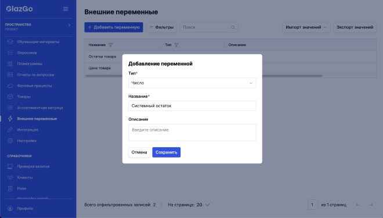
Task: Open Обучающие материалы menu item
Action: 38,42
